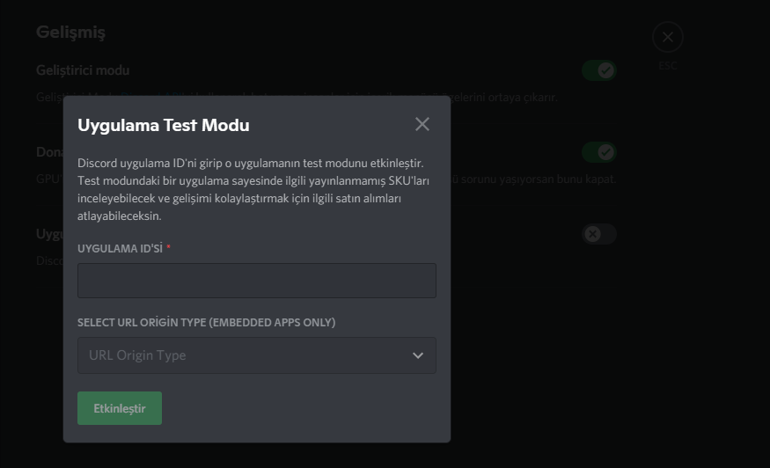Toggle the Geliştirici modu switch
The height and width of the screenshot is (468, 770).
pos(598,70)
